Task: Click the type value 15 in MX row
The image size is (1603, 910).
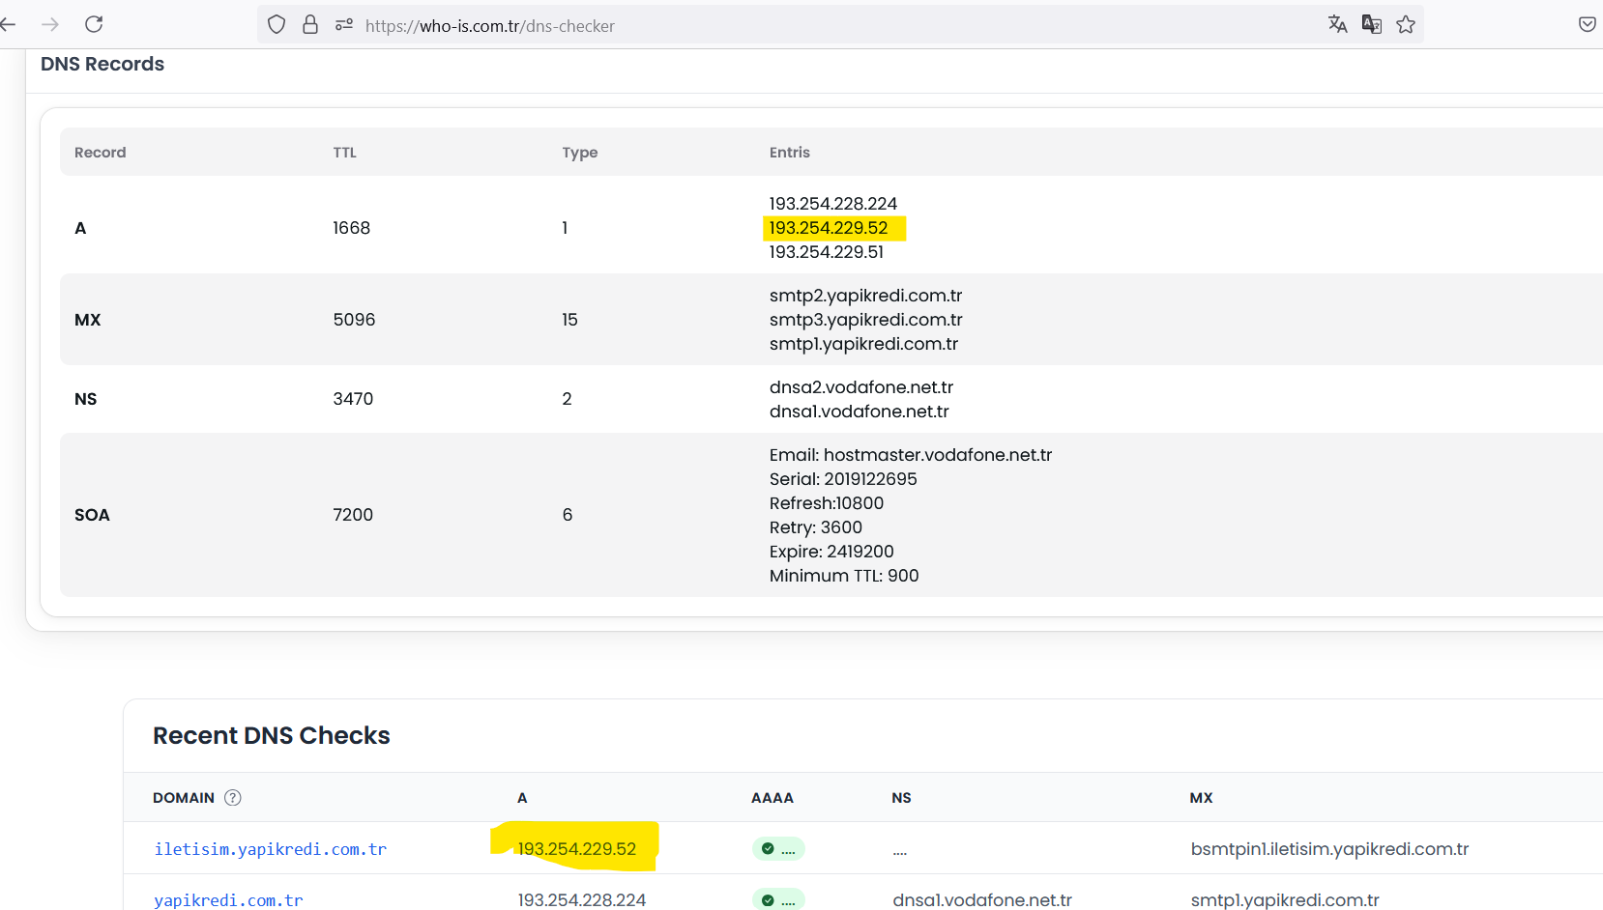Action: click(x=570, y=320)
